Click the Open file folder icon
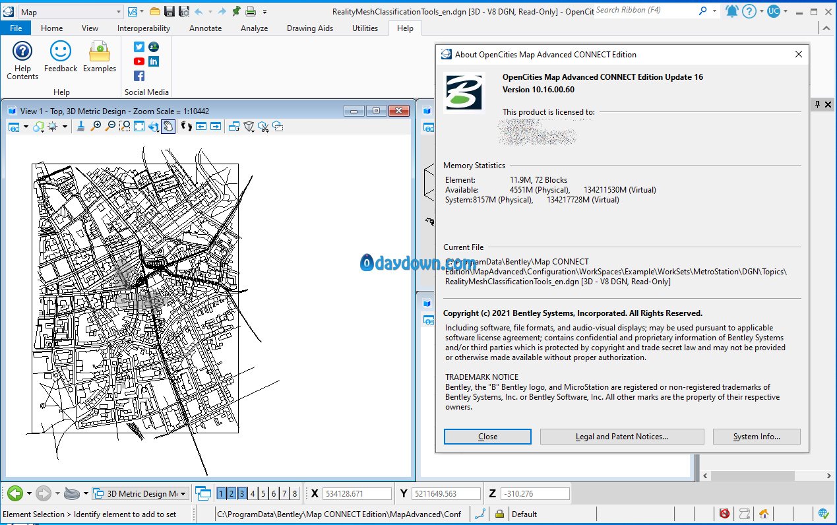The width and height of the screenshot is (837, 525). pos(155,11)
